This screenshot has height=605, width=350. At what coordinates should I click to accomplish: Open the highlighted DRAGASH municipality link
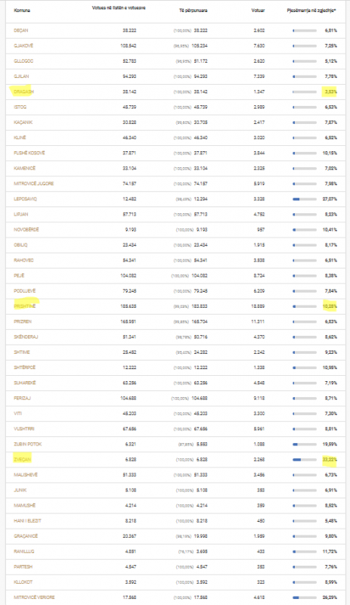pos(23,92)
